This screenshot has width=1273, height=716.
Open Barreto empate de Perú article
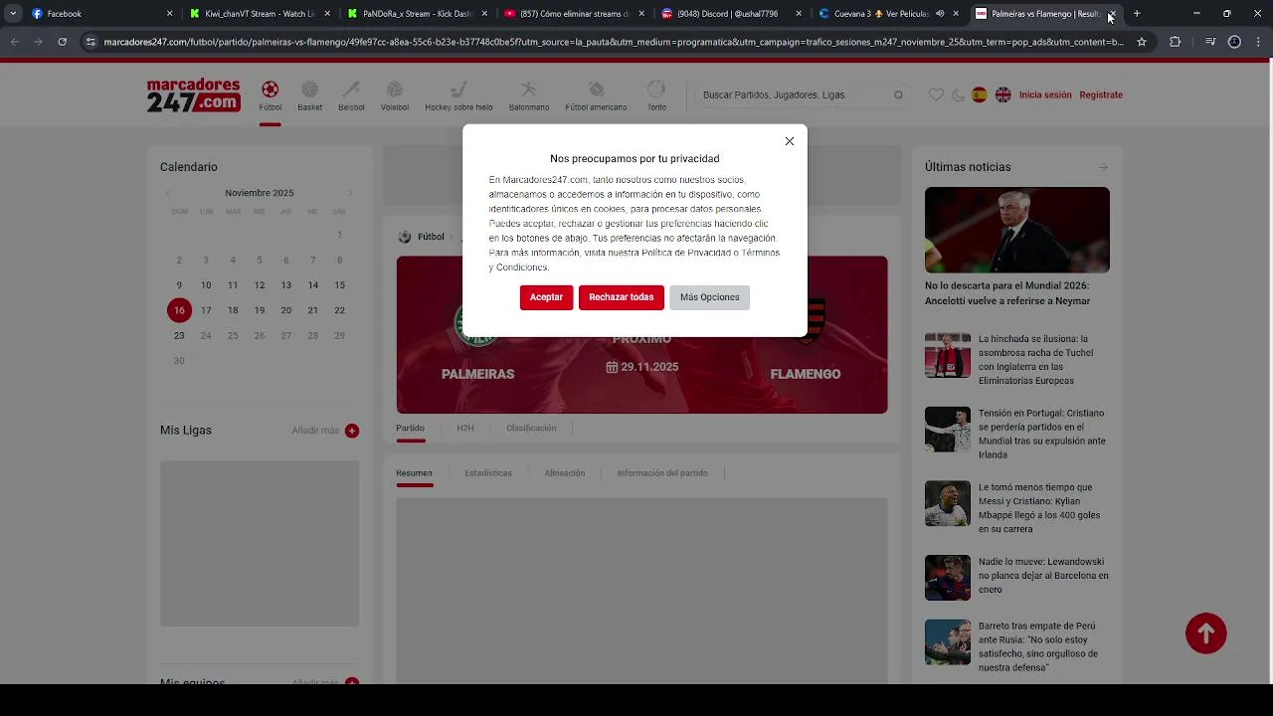click(x=1038, y=647)
